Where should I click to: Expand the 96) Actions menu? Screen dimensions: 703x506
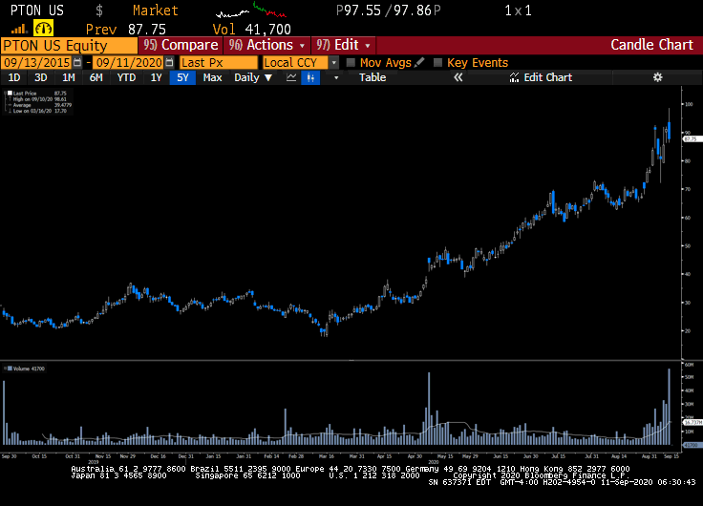pyautogui.click(x=266, y=45)
